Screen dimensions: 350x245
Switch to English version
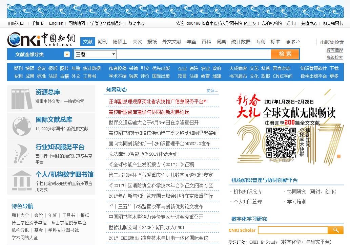(x=56, y=23)
